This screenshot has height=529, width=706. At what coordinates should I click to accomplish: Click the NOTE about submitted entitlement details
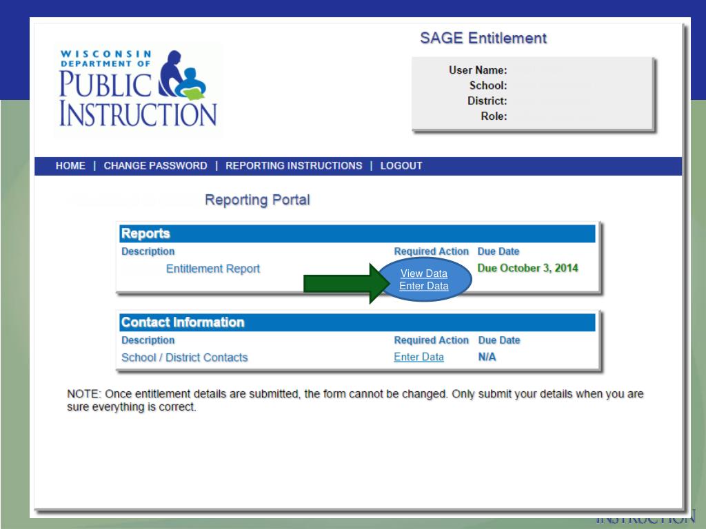355,400
